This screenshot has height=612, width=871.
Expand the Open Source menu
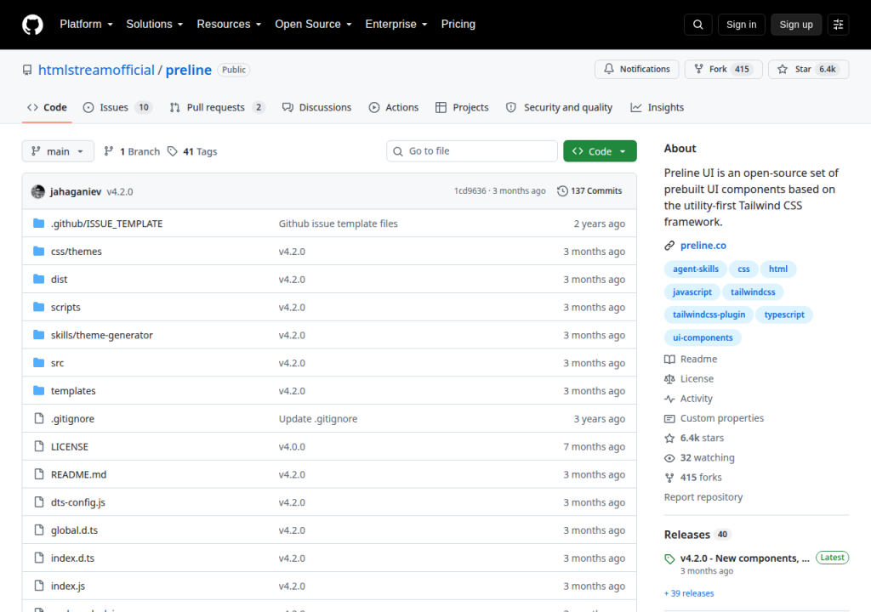313,25
